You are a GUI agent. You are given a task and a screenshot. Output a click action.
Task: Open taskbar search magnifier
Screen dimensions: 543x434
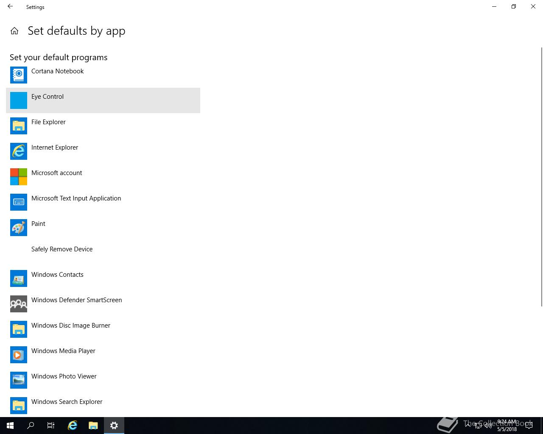[31, 426]
